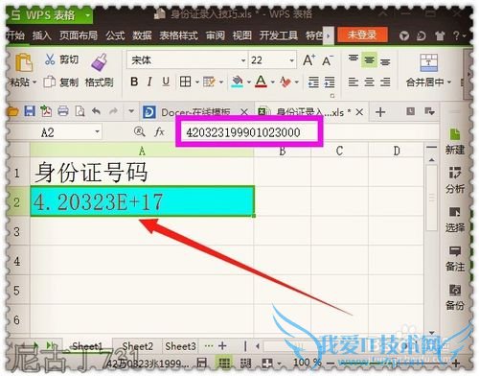Toggle Underline formatting
The height and width of the screenshot is (376, 479).
coord(166,82)
